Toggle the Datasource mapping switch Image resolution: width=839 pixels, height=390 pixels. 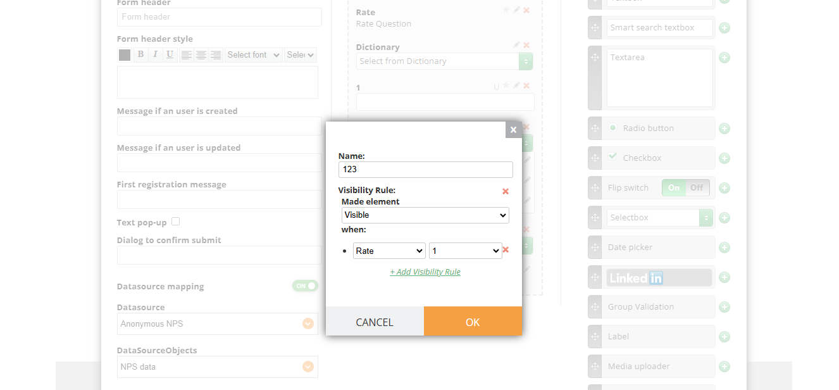(305, 286)
